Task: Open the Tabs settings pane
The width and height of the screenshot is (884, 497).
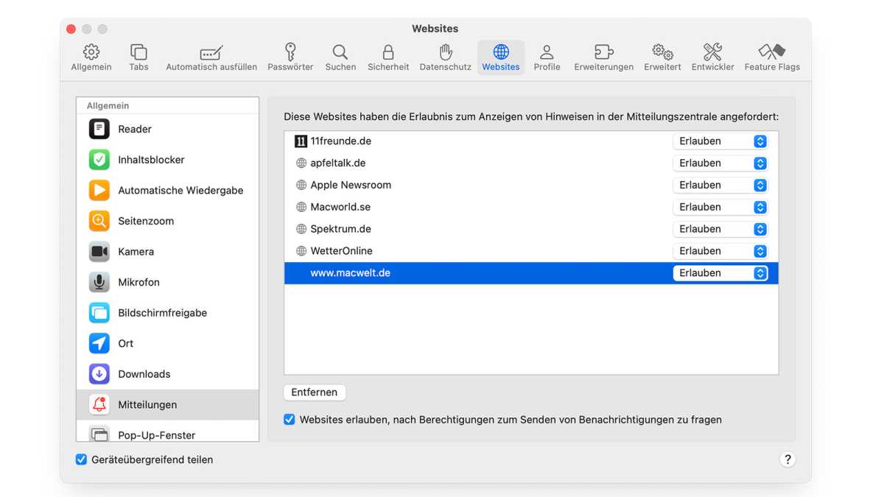Action: [138, 57]
